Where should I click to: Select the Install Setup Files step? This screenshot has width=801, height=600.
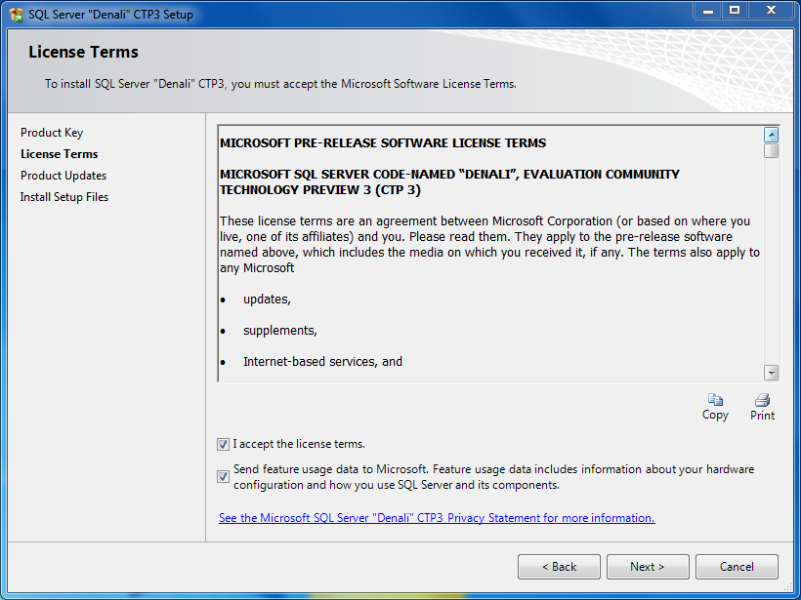[64, 197]
